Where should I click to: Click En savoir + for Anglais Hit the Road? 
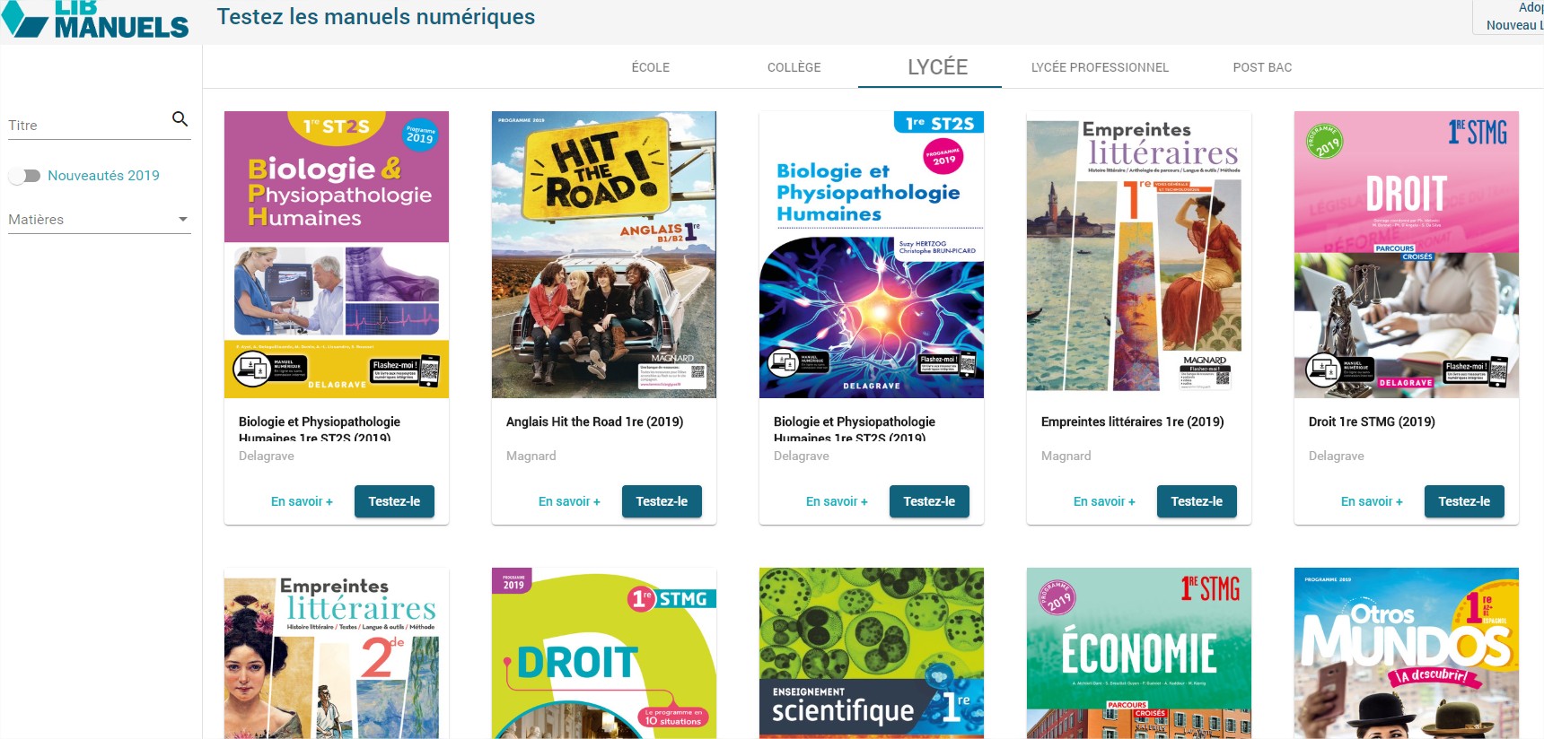pos(569,501)
